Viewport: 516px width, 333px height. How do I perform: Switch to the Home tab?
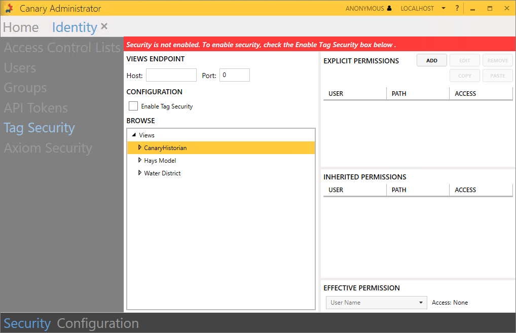(21, 27)
